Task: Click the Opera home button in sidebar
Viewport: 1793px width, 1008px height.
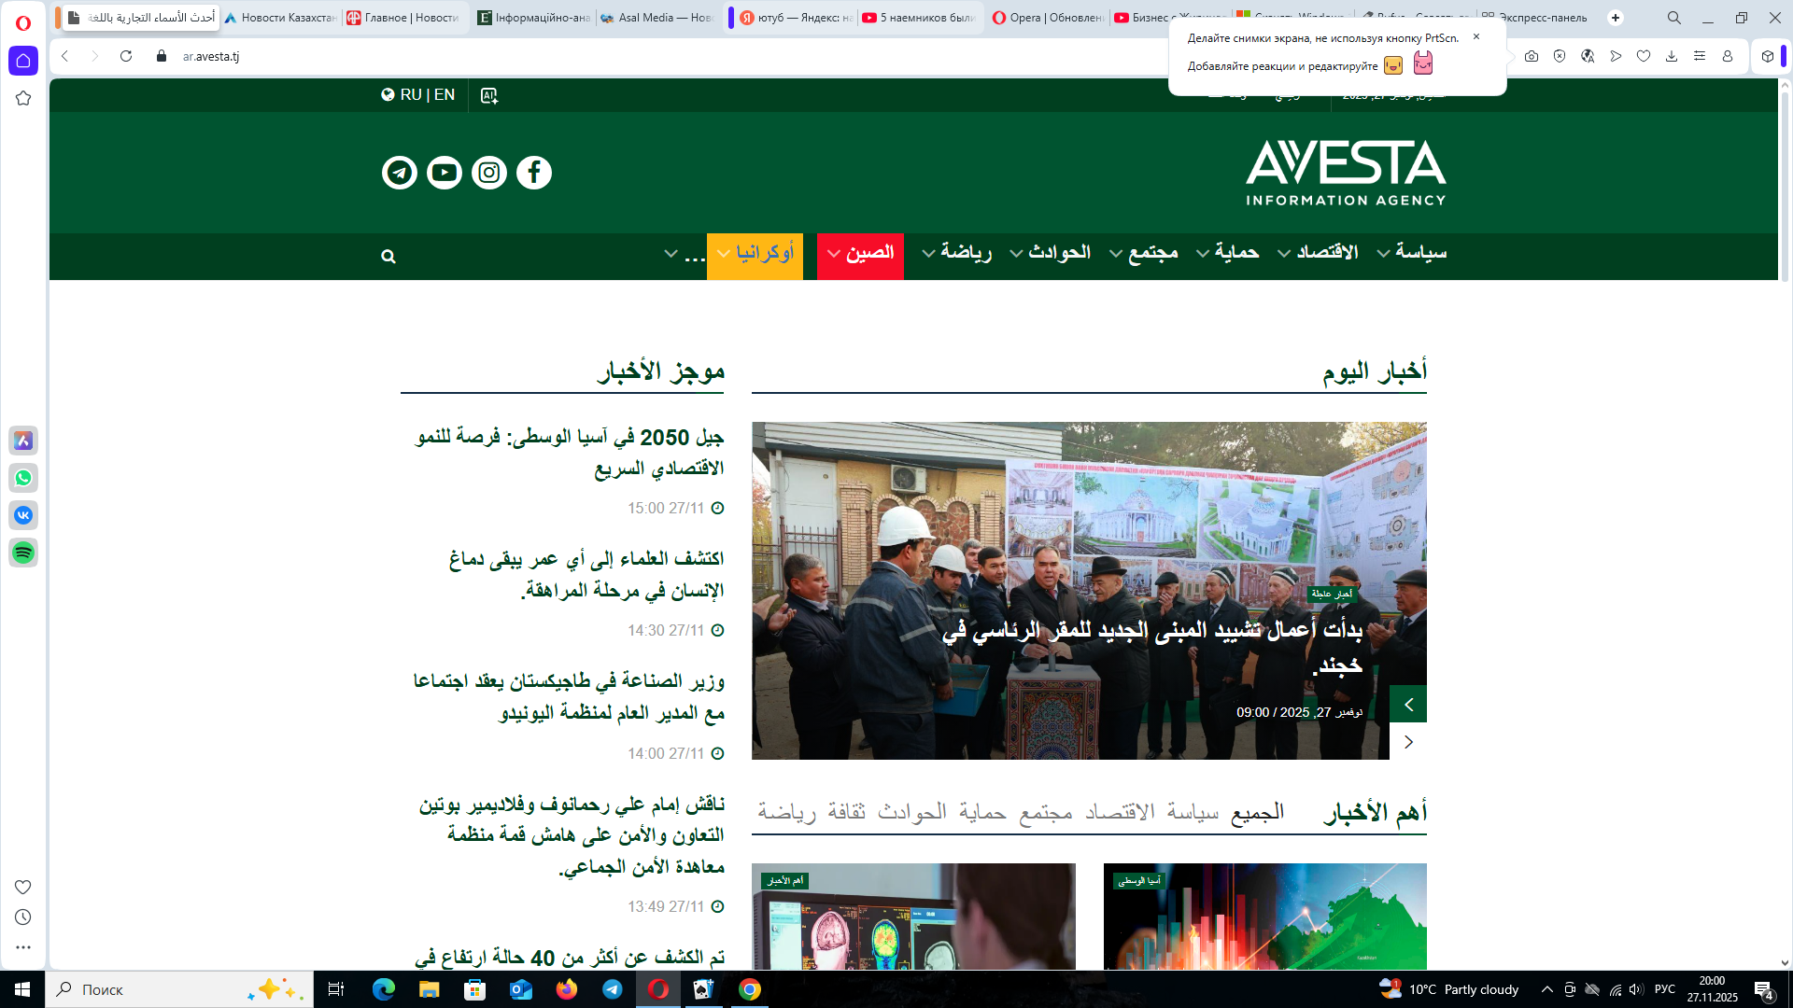Action: [x=23, y=61]
